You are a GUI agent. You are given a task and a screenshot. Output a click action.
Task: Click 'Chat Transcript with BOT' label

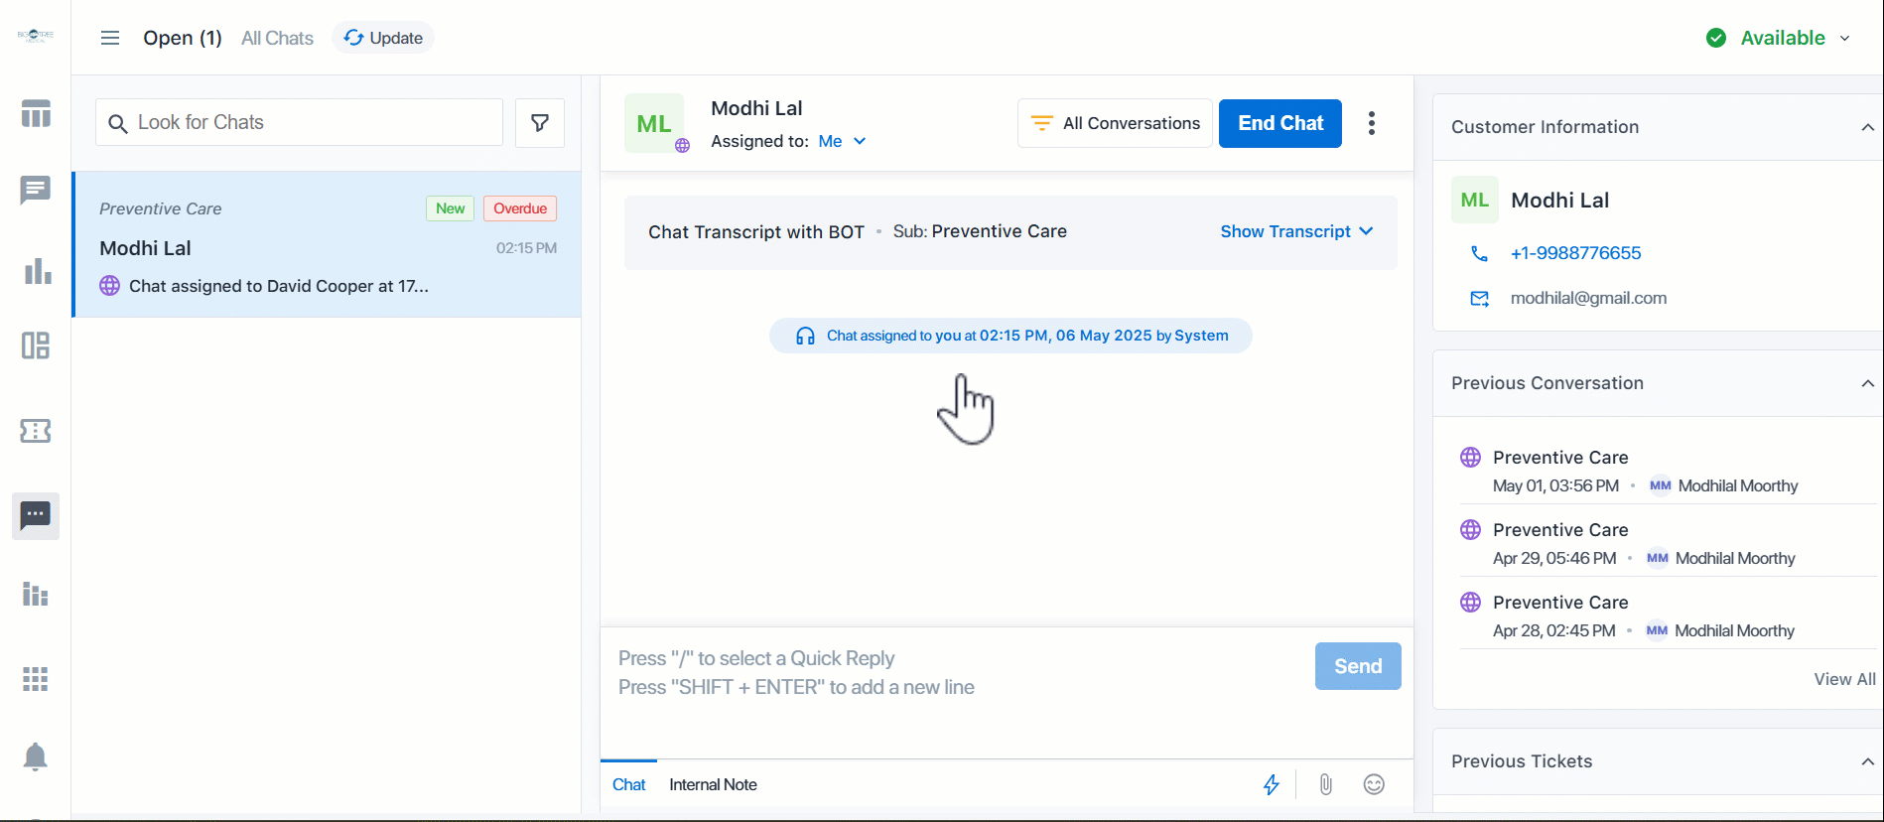(756, 231)
